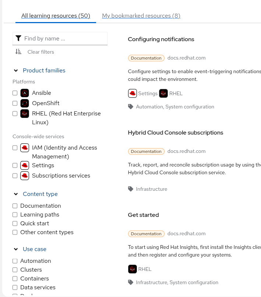
Task: Click the Find by name search field
Action: [x=64, y=38]
